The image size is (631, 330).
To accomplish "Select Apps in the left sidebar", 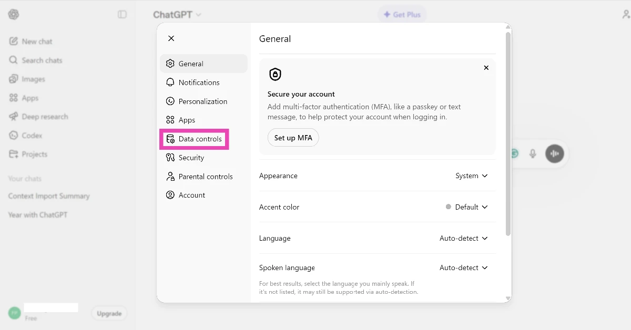I will point(29,98).
